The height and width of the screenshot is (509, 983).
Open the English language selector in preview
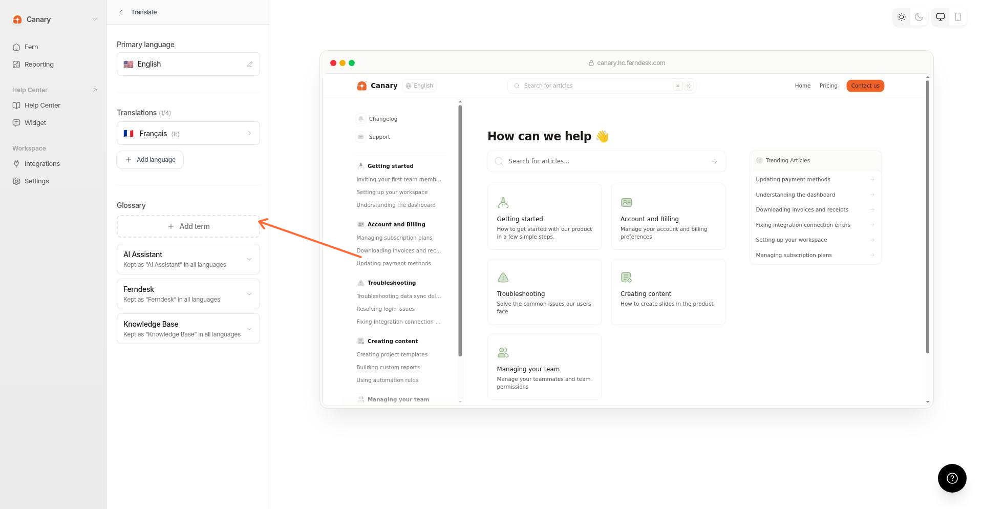tap(419, 86)
